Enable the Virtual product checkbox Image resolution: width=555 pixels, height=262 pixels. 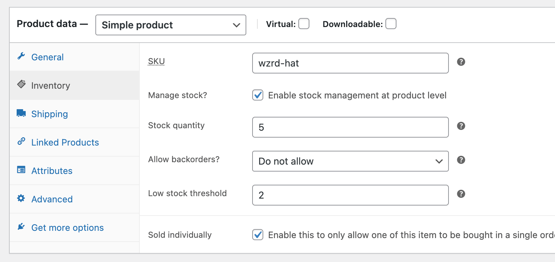point(304,24)
